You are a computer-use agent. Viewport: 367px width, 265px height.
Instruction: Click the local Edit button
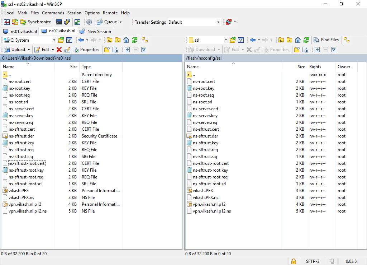click(42, 50)
